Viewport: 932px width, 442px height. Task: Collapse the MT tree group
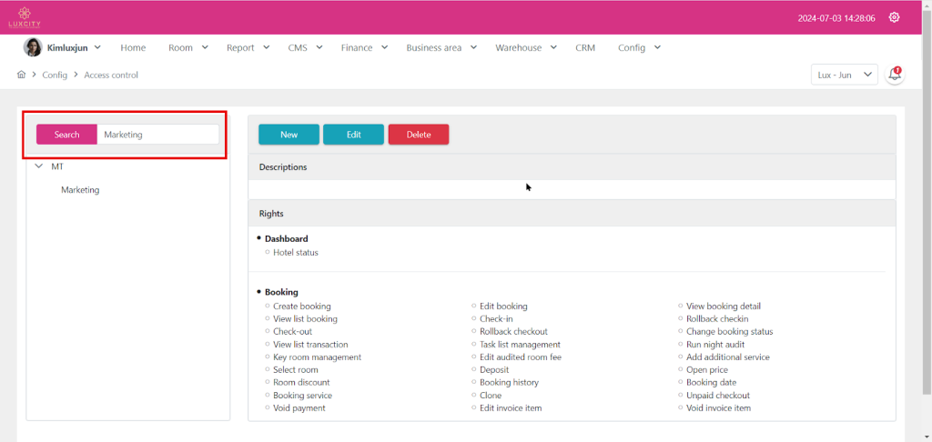tap(39, 166)
